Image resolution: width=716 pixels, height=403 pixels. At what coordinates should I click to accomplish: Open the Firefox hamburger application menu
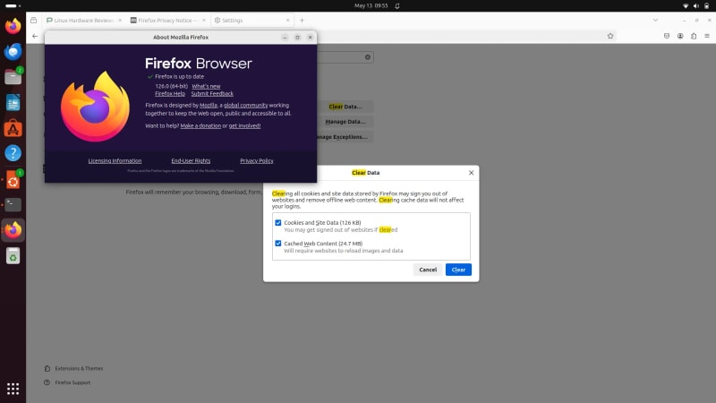[x=707, y=36]
